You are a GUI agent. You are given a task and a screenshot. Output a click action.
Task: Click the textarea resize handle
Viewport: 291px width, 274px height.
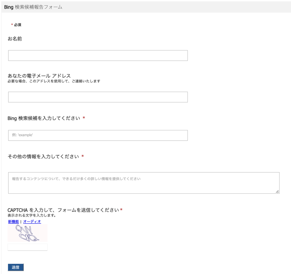tap(277, 192)
